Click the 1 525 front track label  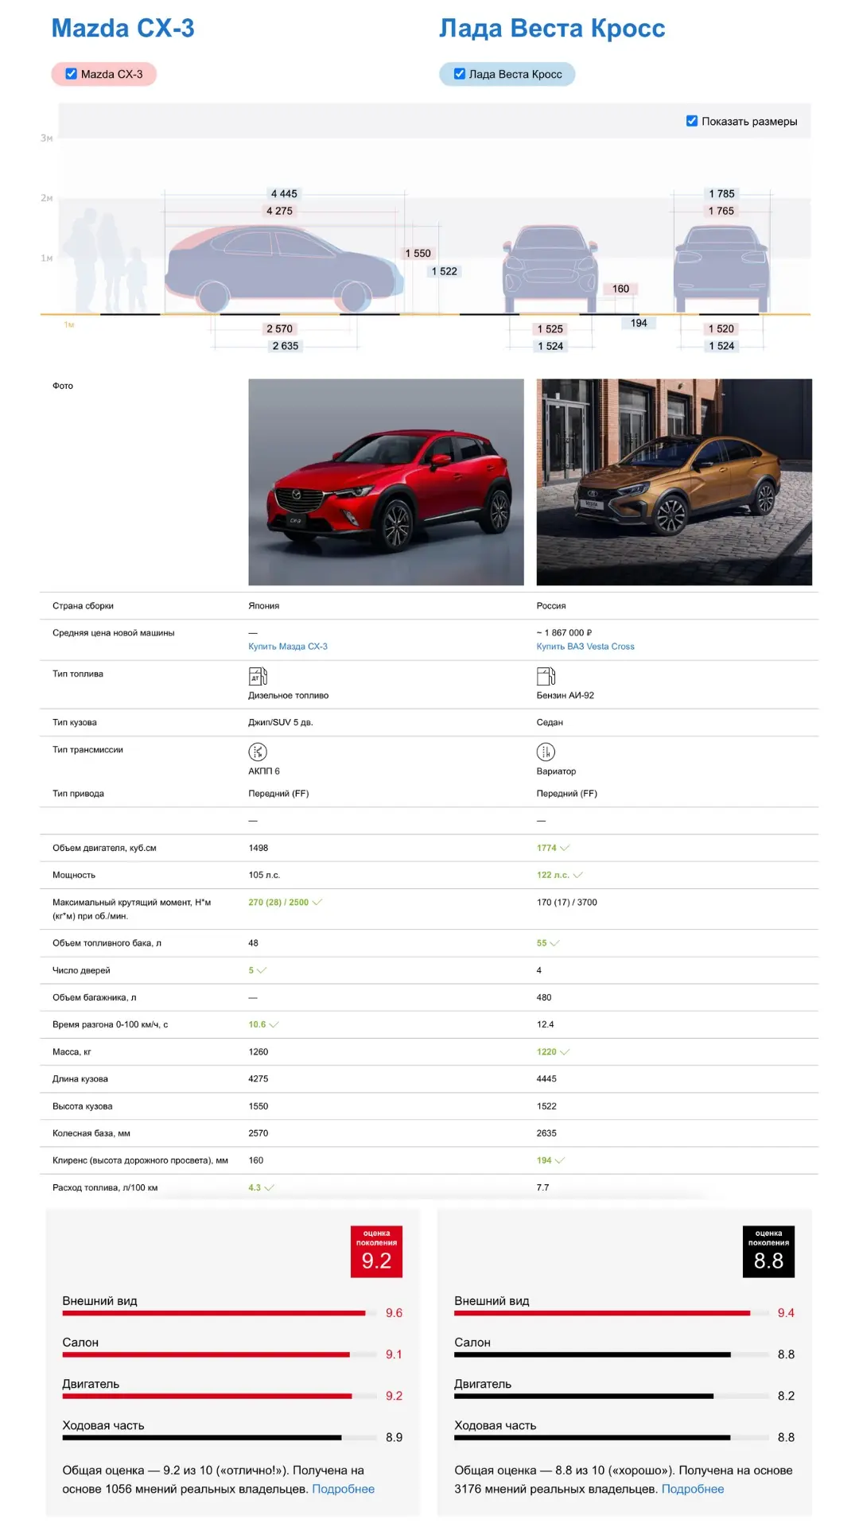(550, 328)
